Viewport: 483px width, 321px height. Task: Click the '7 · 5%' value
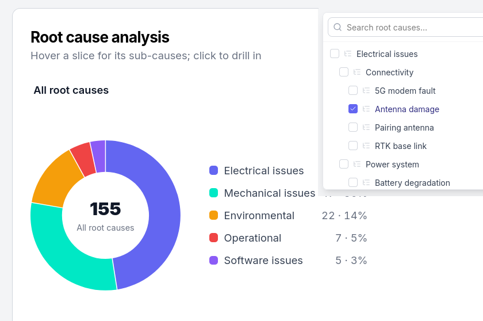coord(351,238)
